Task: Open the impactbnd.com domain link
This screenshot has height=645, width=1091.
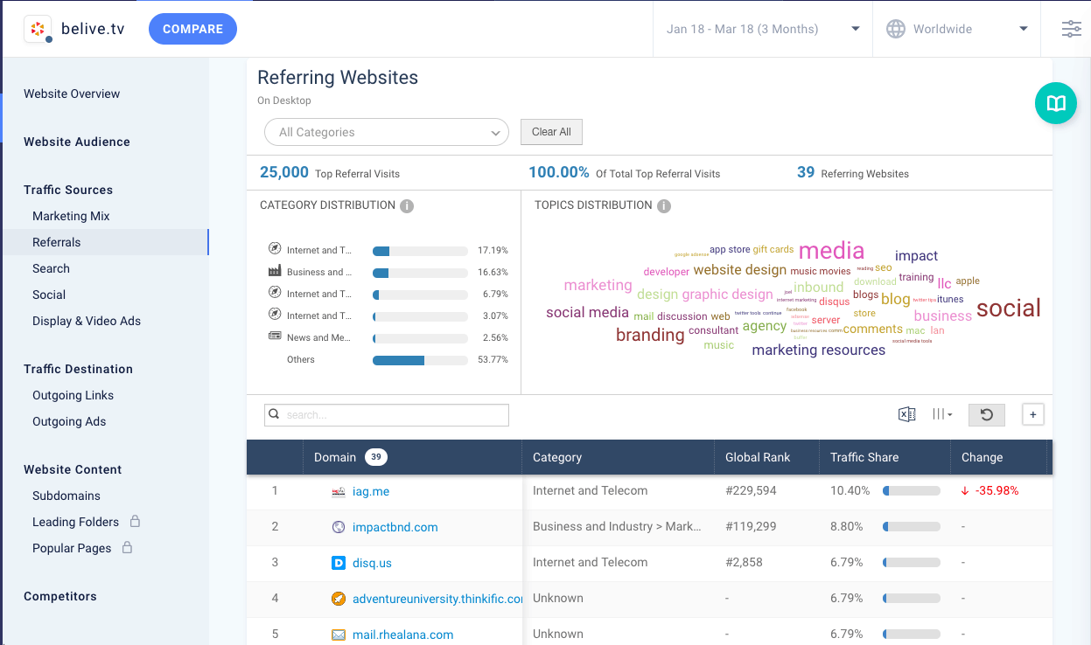Action: (x=395, y=527)
